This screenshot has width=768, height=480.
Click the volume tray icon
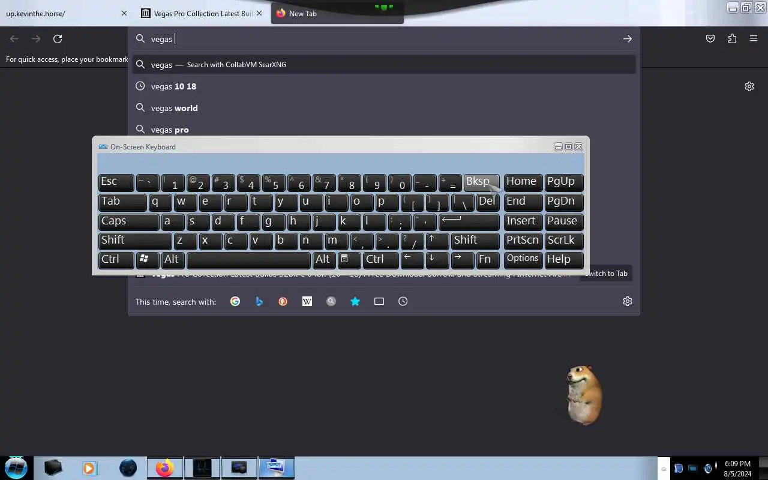[708, 468]
